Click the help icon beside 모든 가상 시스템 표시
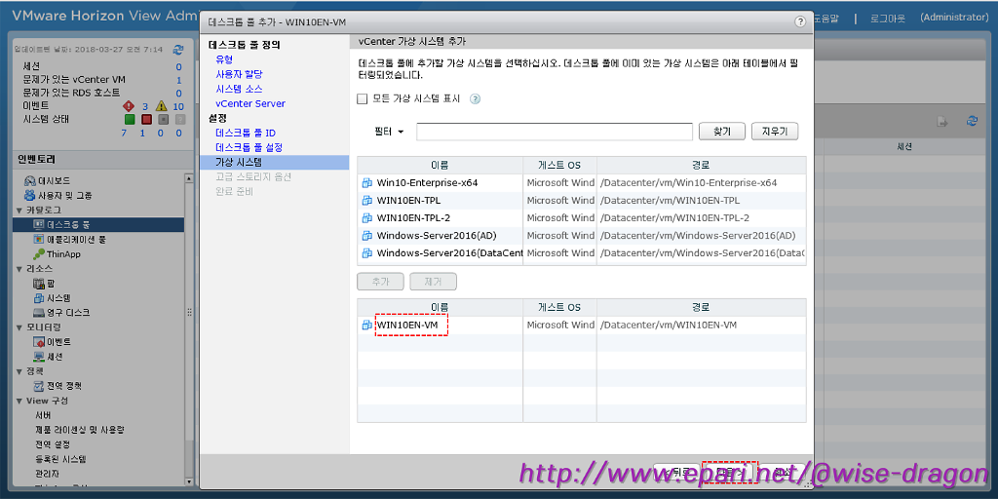 475,98
